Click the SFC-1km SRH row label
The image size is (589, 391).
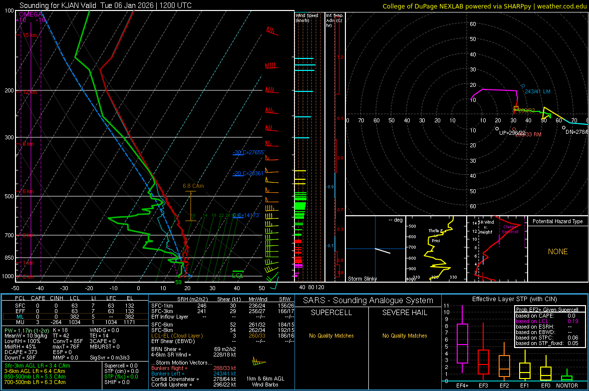[162, 306]
